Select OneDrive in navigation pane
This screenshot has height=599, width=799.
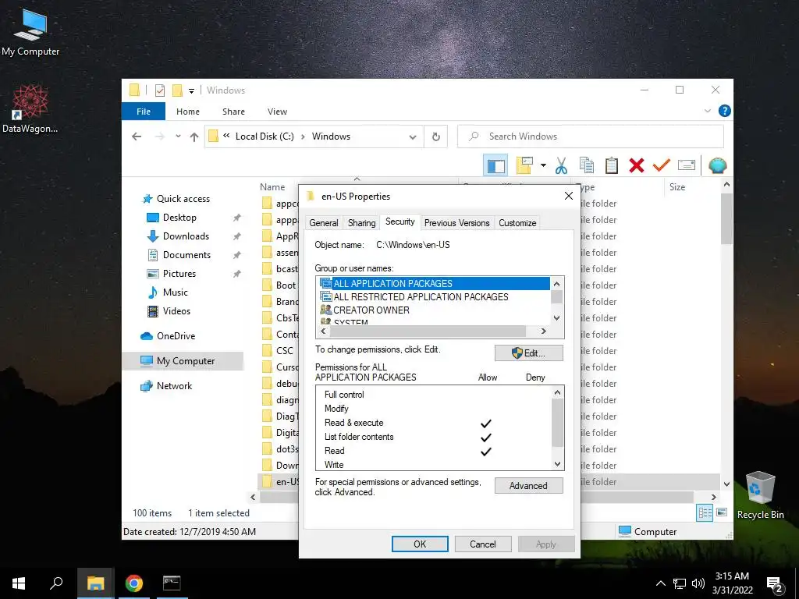click(176, 336)
